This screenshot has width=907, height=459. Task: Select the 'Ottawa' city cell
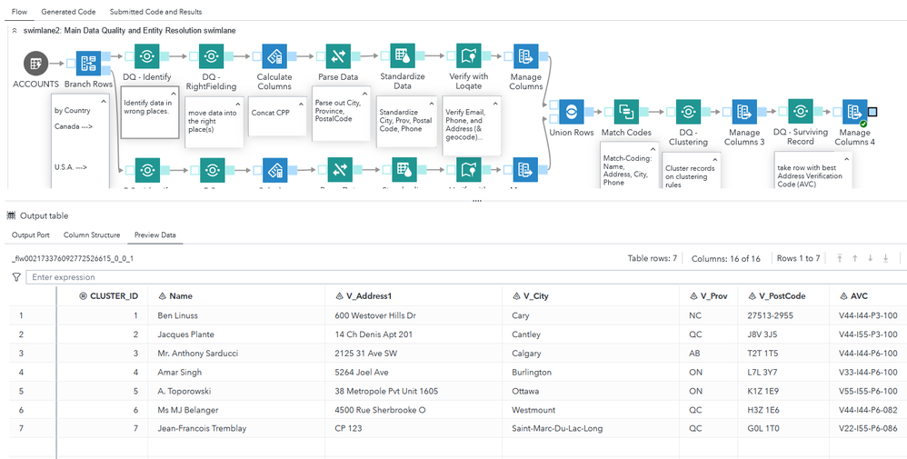click(591, 391)
